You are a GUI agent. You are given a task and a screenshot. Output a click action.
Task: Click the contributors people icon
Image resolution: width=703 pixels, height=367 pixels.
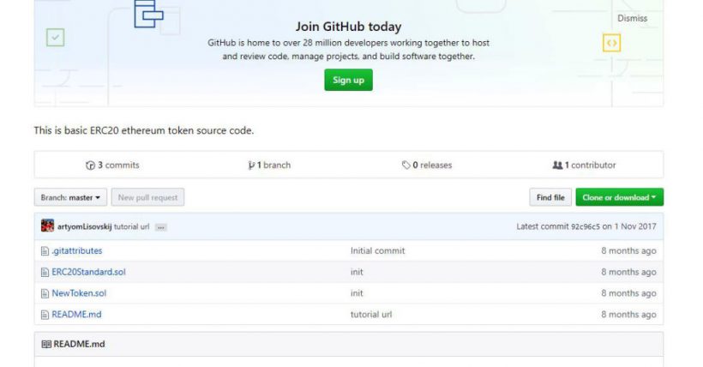(x=557, y=165)
